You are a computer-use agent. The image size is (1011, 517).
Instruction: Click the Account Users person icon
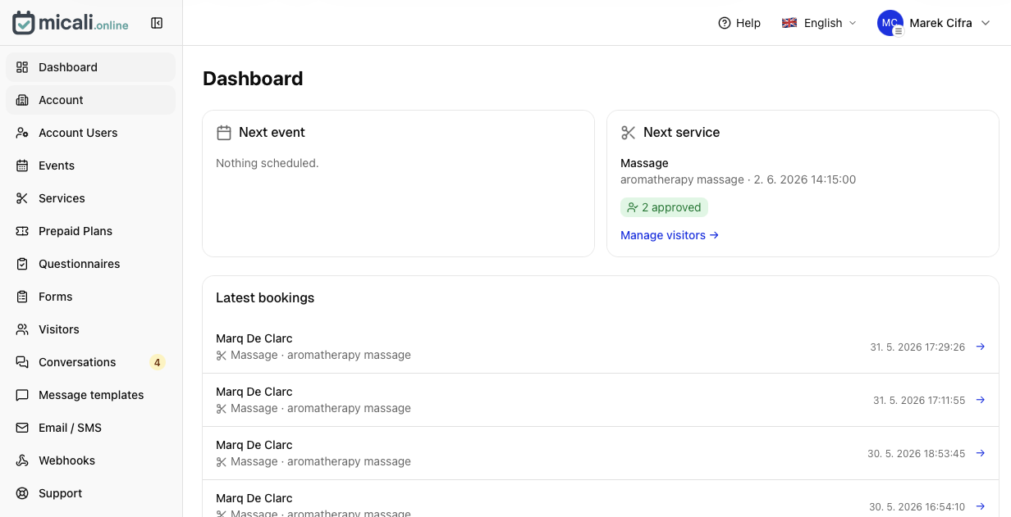tap(22, 133)
